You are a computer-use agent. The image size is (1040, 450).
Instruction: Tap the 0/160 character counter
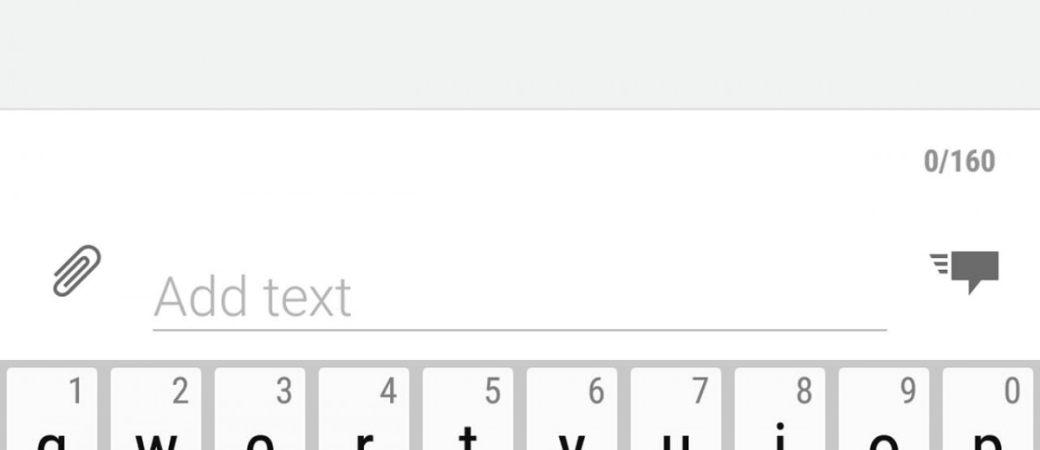[959, 161]
